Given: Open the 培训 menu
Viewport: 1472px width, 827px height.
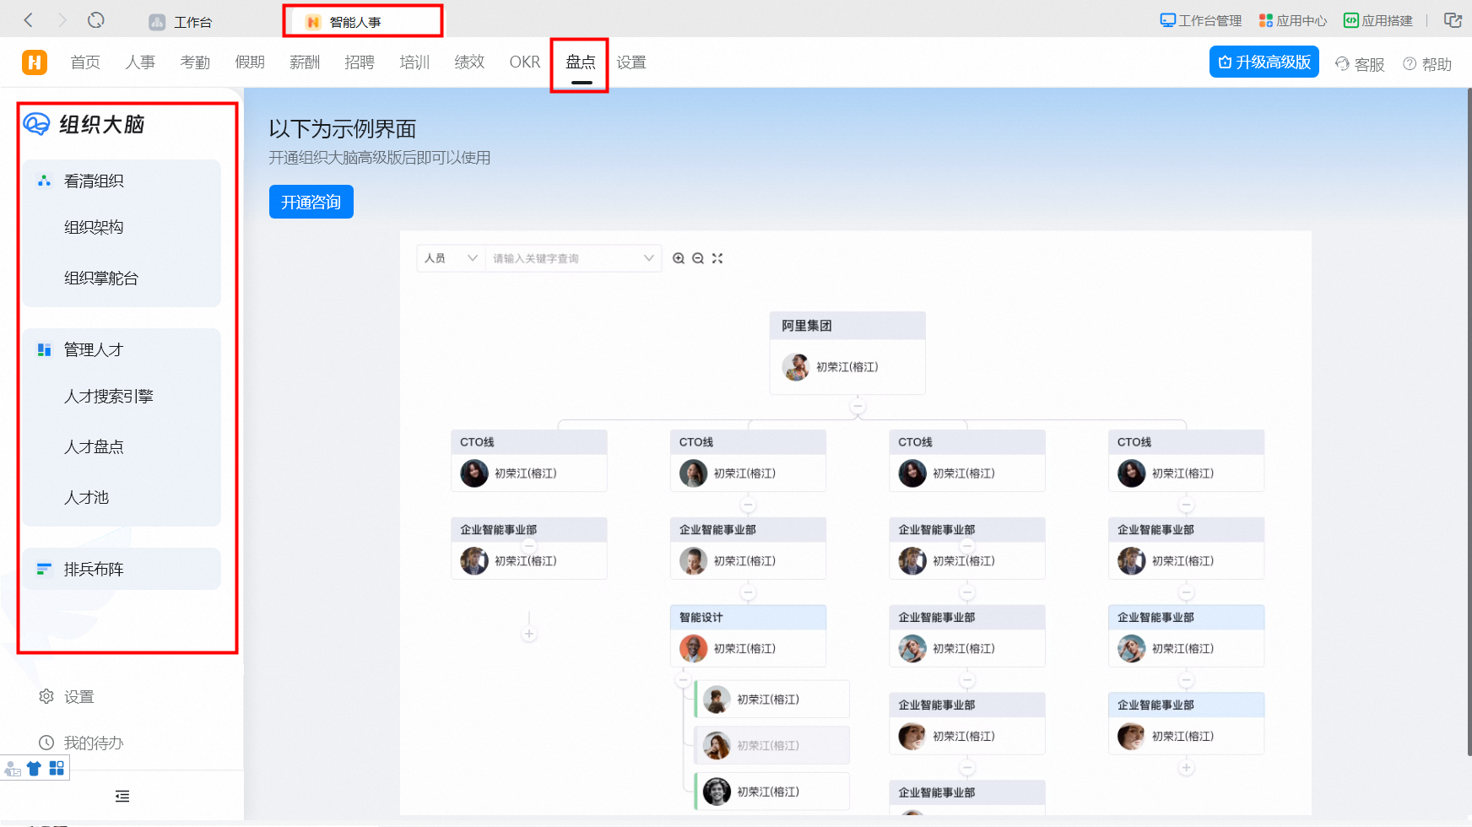Looking at the screenshot, I should coord(414,62).
